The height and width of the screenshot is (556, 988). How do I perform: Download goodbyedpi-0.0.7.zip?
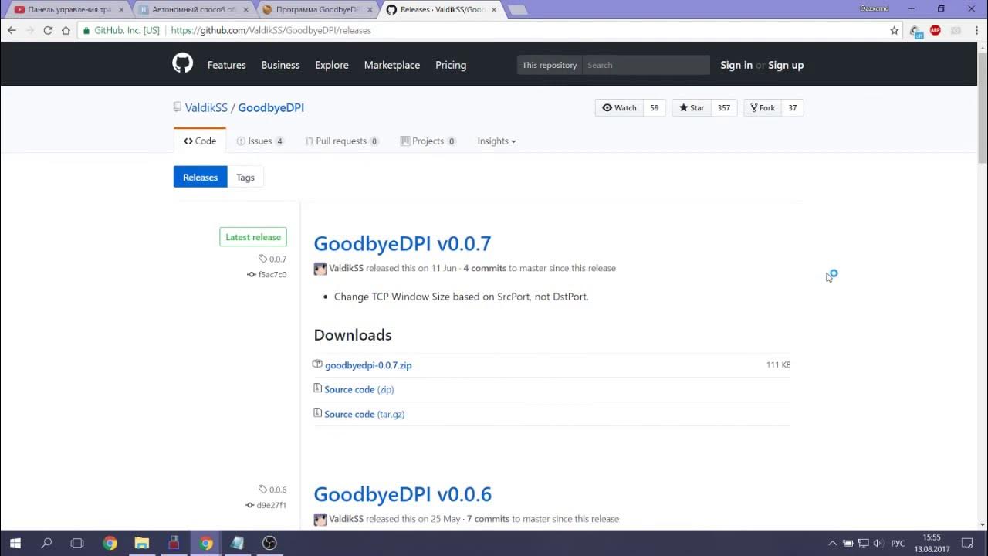[x=368, y=365]
